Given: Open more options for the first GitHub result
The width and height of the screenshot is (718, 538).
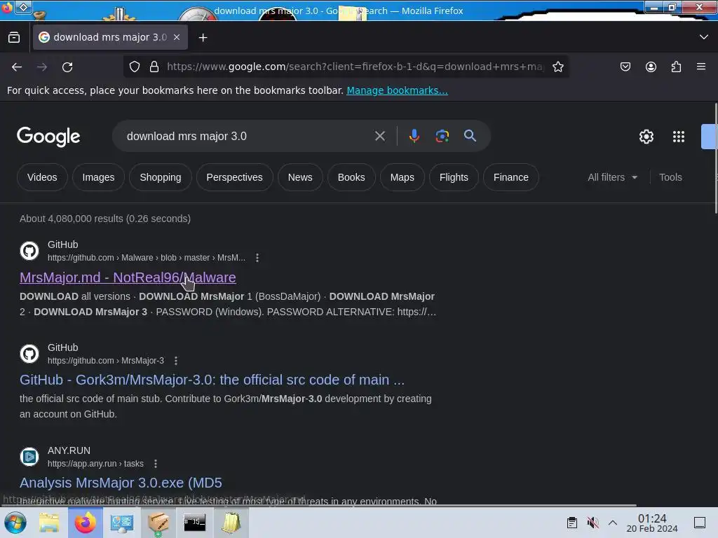Looking at the screenshot, I should (257, 258).
